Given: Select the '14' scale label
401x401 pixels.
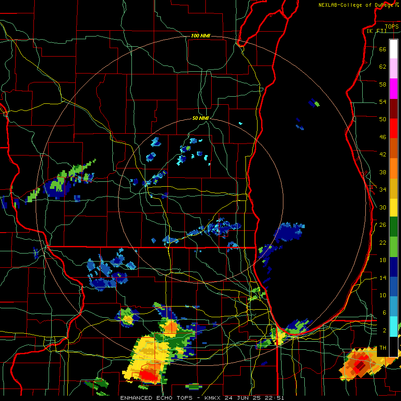Looking at the screenshot, I should (383, 278).
